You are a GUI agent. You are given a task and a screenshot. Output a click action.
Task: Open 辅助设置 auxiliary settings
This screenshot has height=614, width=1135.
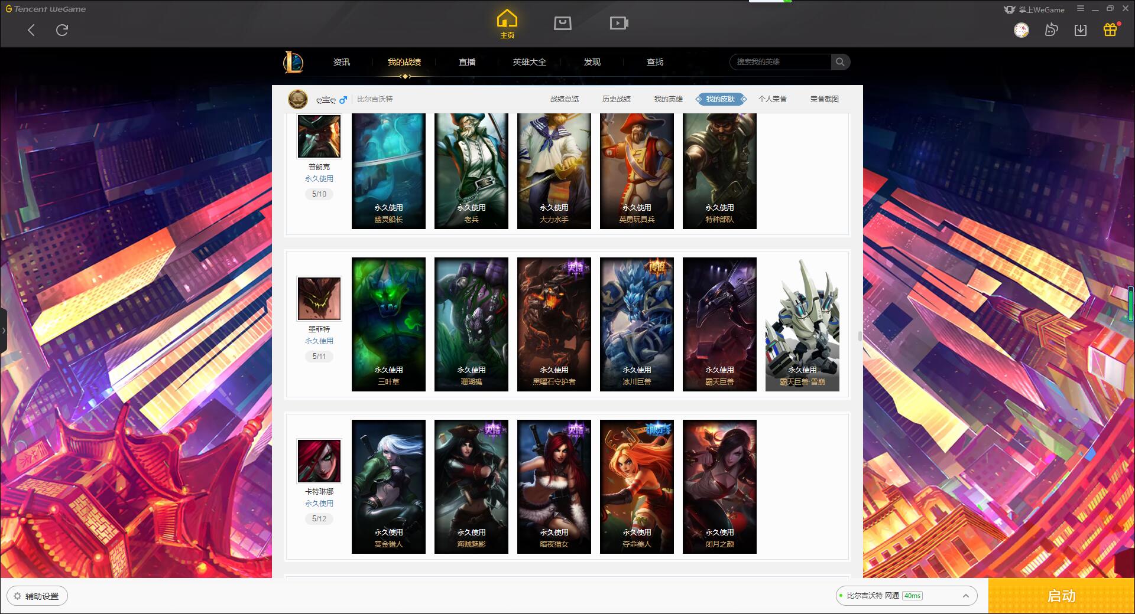(37, 596)
